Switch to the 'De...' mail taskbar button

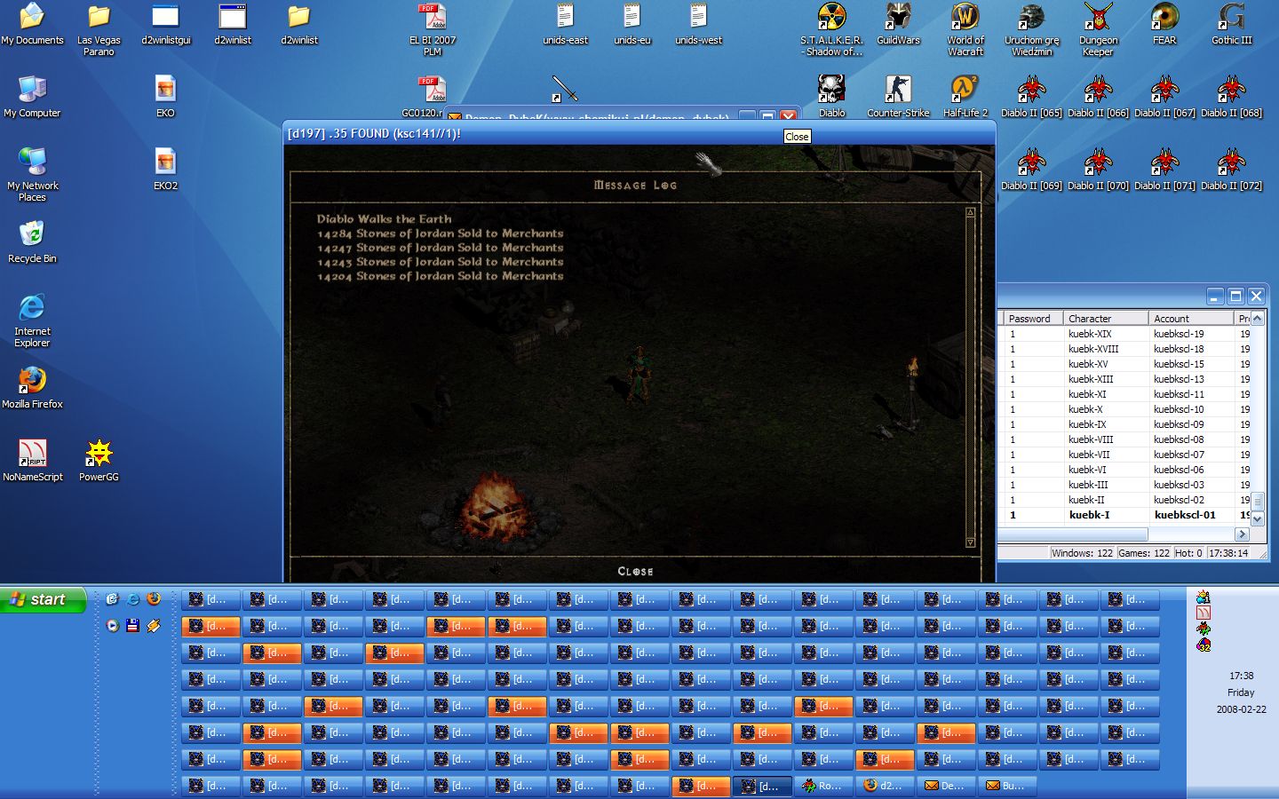[946, 786]
